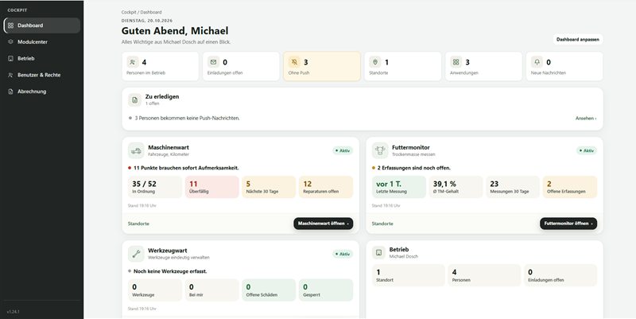Click the Maschinenwart Aktiv status badge
Viewport: 636px width, 319px height.
tap(343, 150)
